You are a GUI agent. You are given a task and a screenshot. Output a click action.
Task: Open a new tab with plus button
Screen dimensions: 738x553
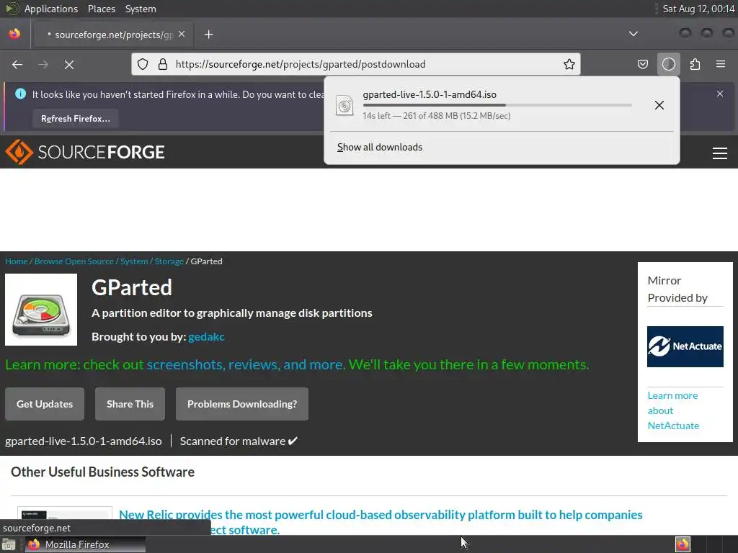pos(208,35)
